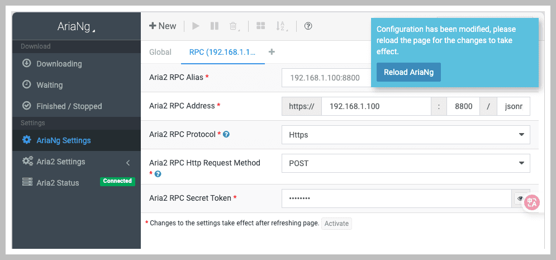This screenshot has width=556, height=260.
Task: Add a new RPC tab with plus
Action: click(272, 52)
